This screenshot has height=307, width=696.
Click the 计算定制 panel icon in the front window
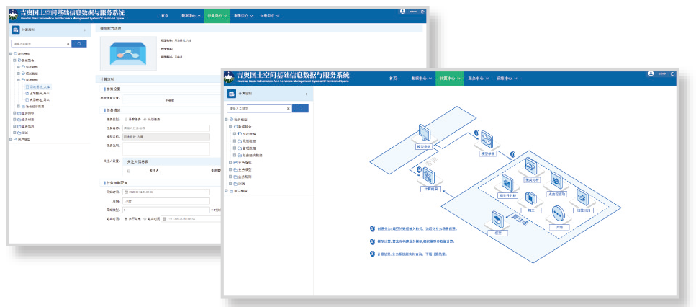(232, 94)
